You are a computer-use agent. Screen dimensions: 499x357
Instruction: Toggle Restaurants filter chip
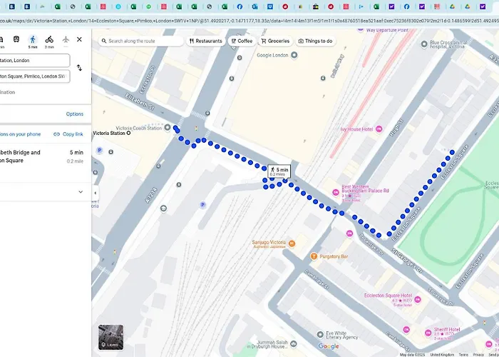[205, 41]
